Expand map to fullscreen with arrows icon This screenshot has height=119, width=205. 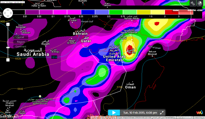[x=162, y=113]
